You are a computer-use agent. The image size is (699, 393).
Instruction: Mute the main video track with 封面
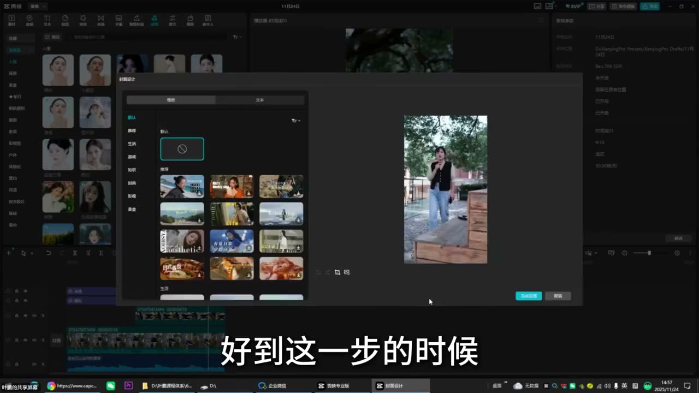pos(34,340)
